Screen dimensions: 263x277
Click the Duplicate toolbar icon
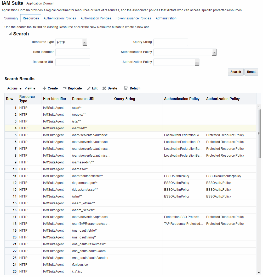coord(65,88)
